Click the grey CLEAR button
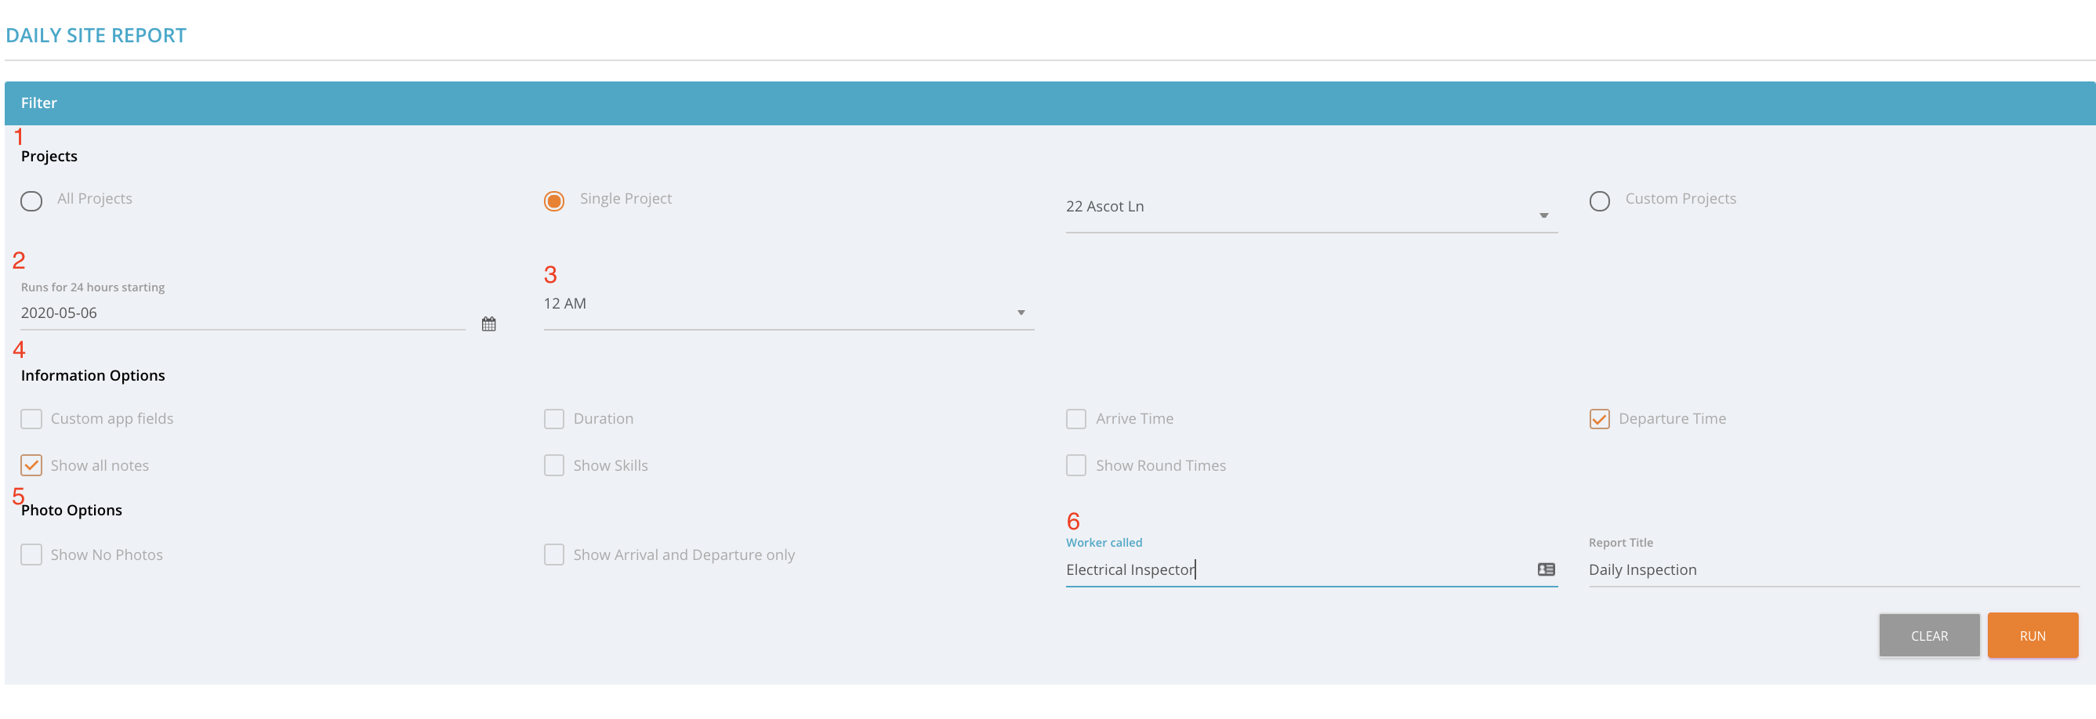2096x719 pixels. pos(1928,635)
